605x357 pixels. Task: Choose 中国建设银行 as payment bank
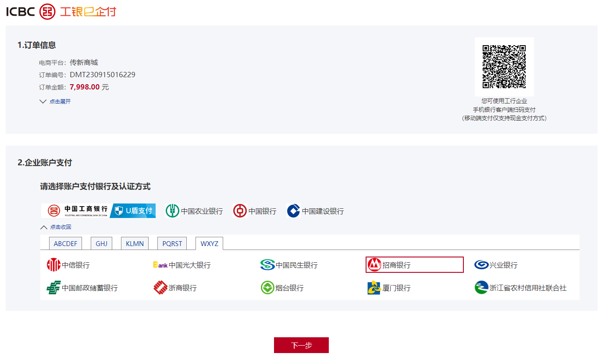click(315, 211)
